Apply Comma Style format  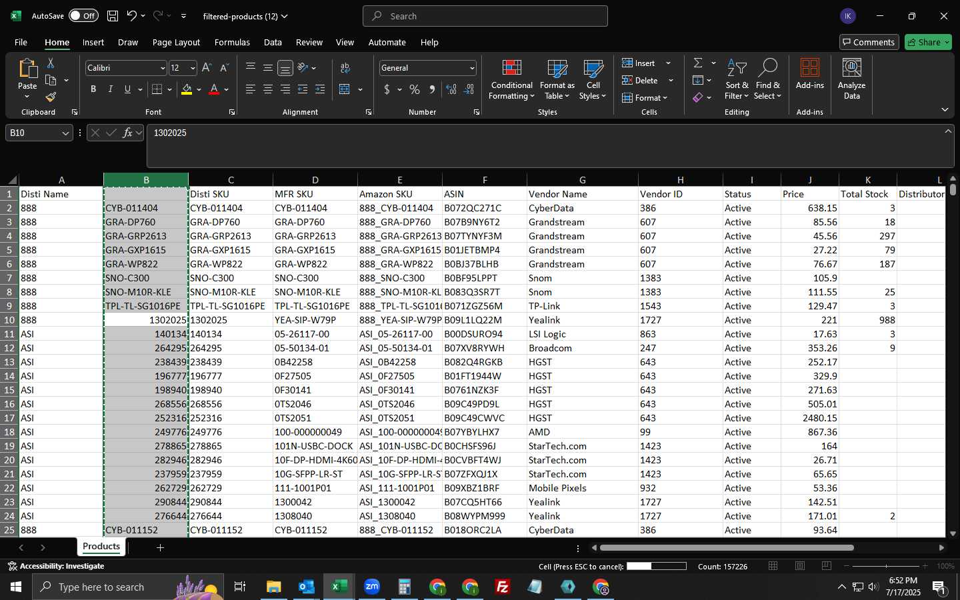tap(432, 89)
